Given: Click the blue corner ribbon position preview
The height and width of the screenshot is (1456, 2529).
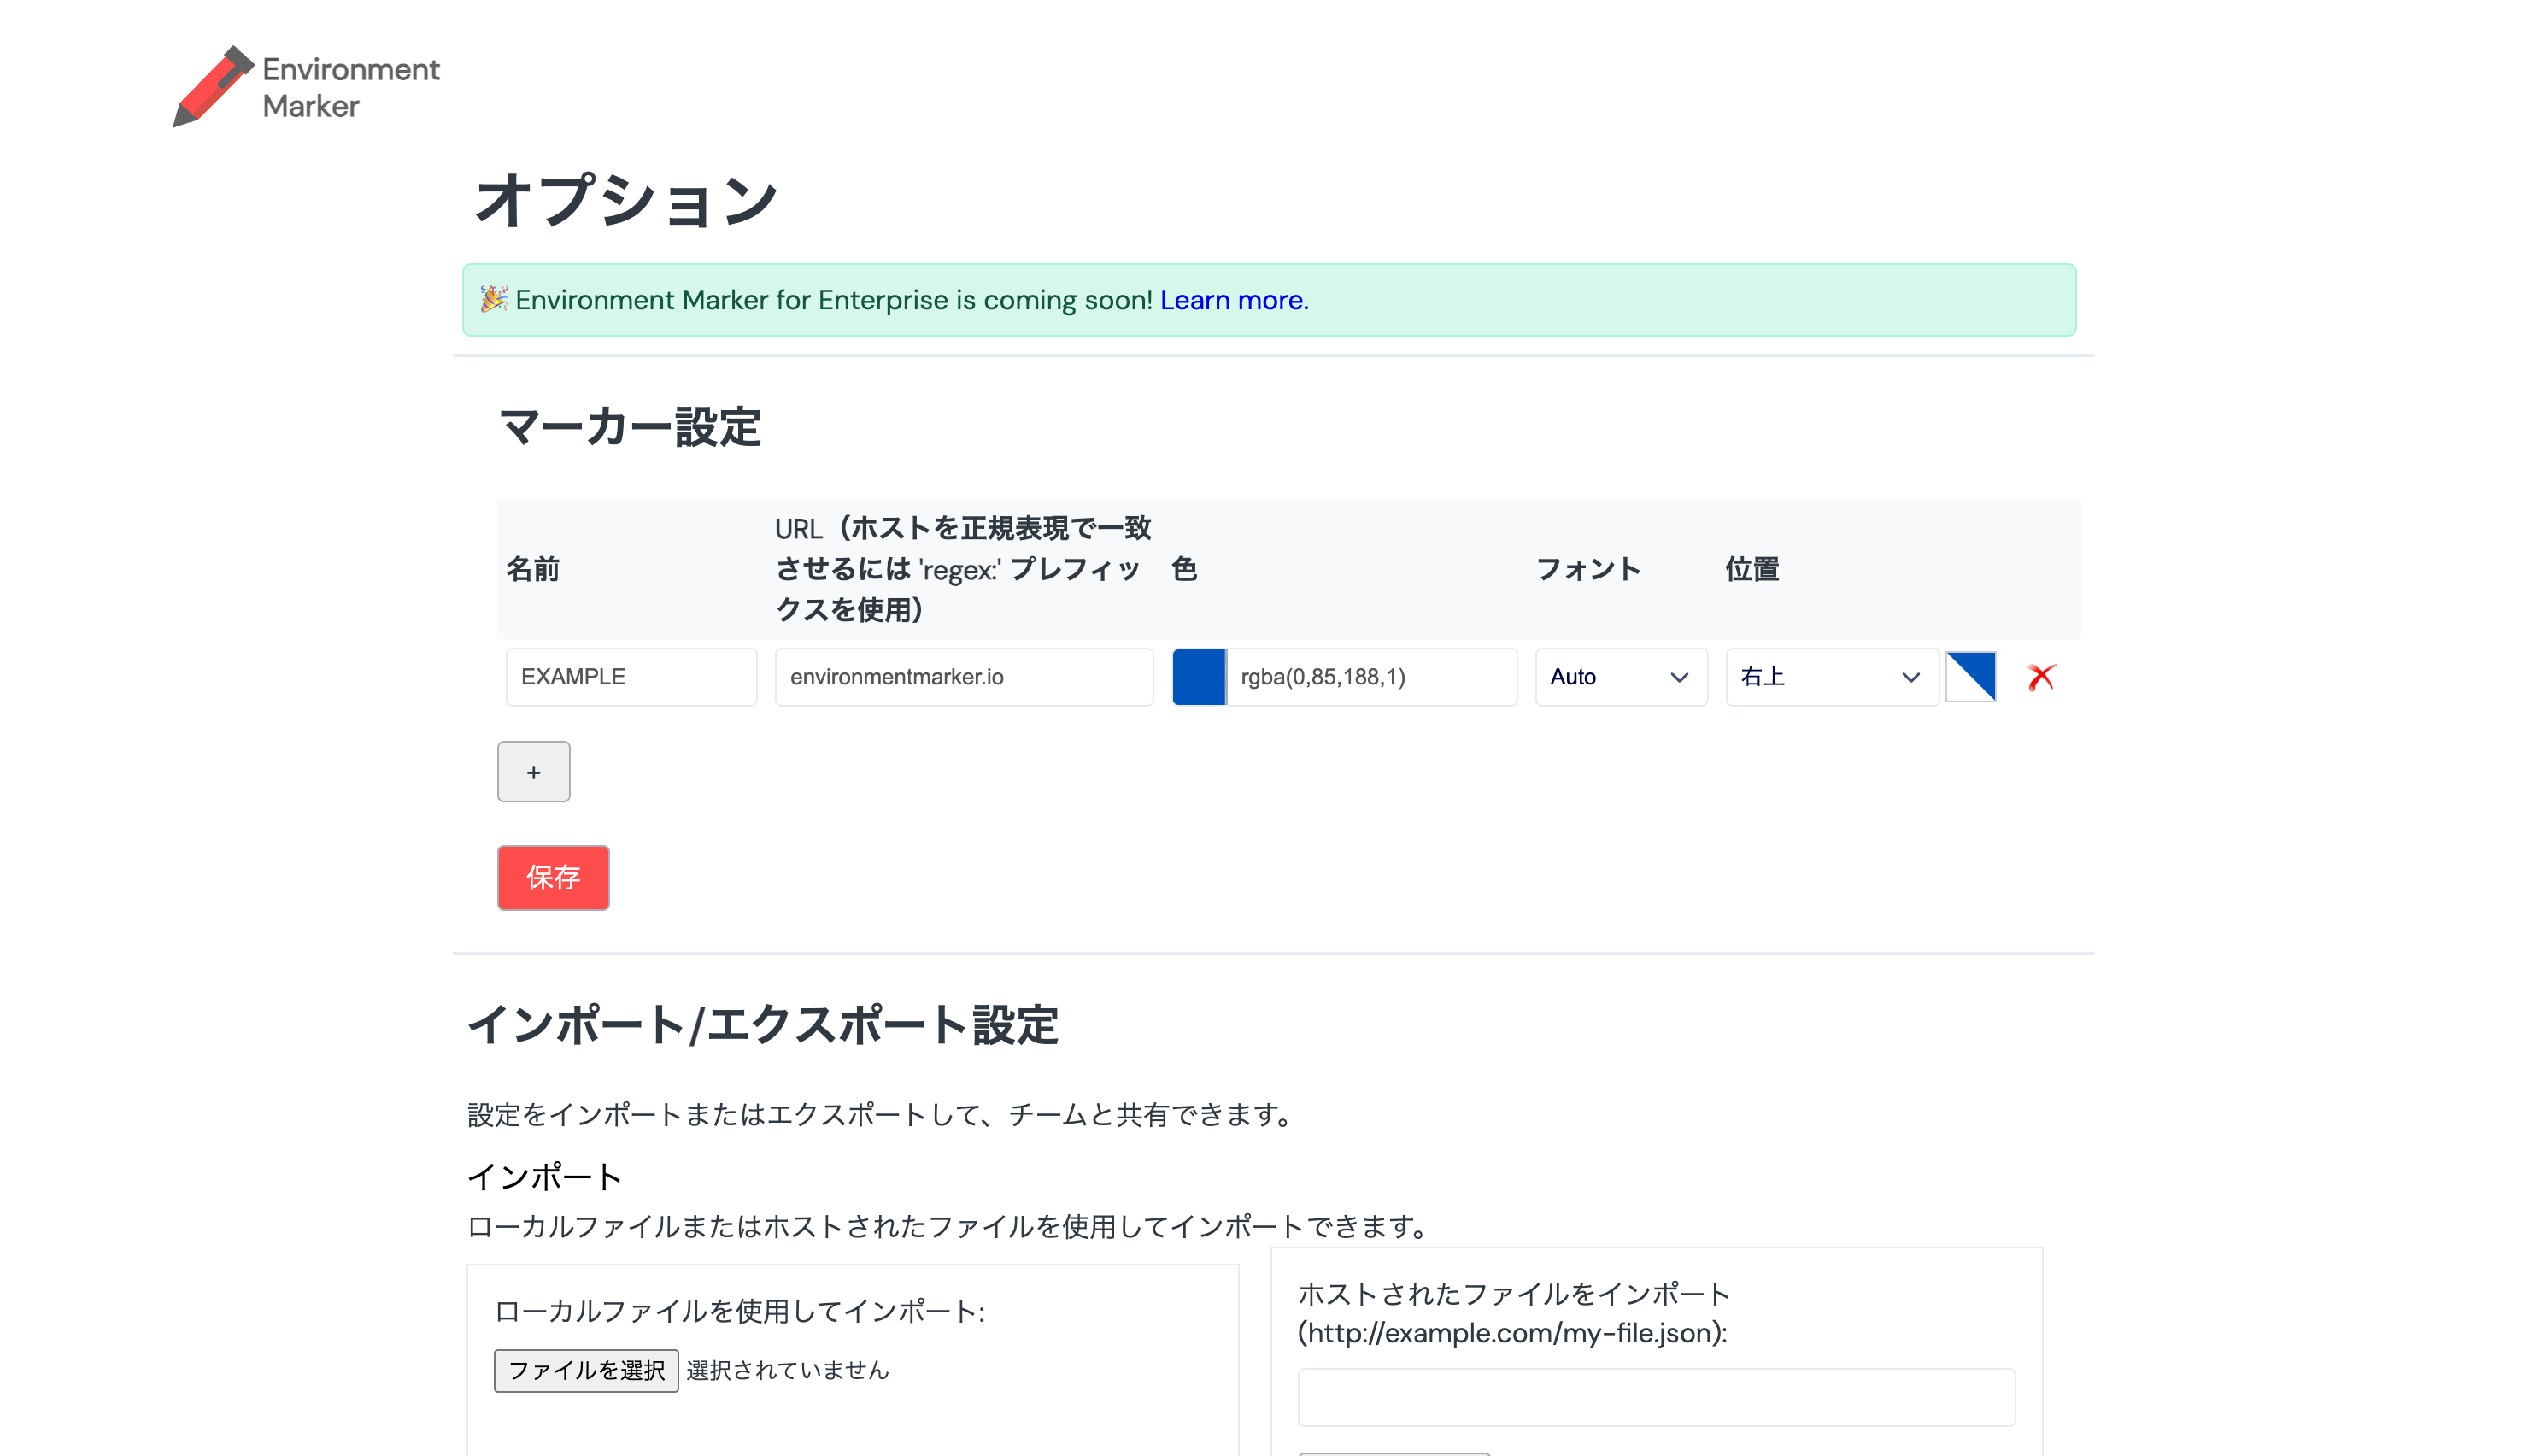Looking at the screenshot, I should pyautogui.click(x=1970, y=677).
